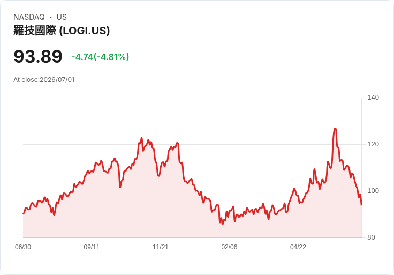Click the -4.74(-4.81%) change value

[100, 57]
